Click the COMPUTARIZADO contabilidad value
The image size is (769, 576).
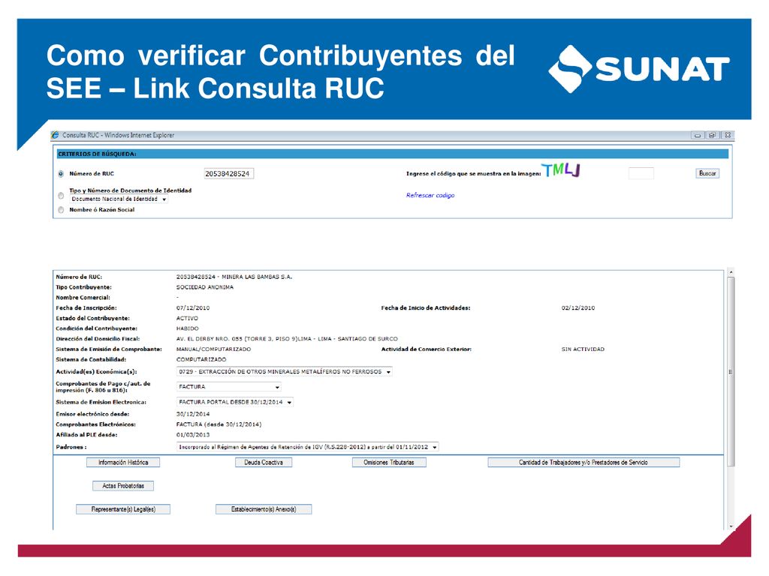click(201, 359)
